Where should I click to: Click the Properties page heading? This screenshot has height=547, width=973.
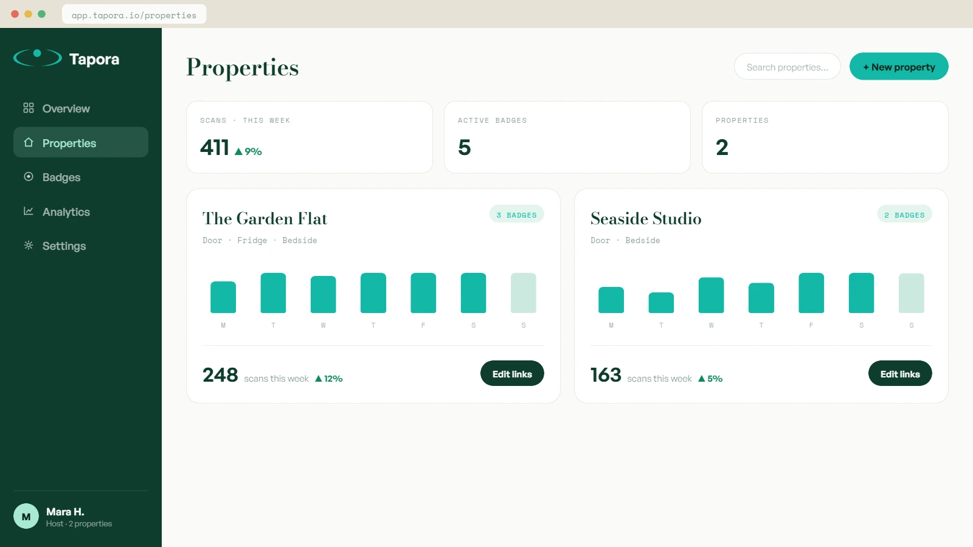243,67
